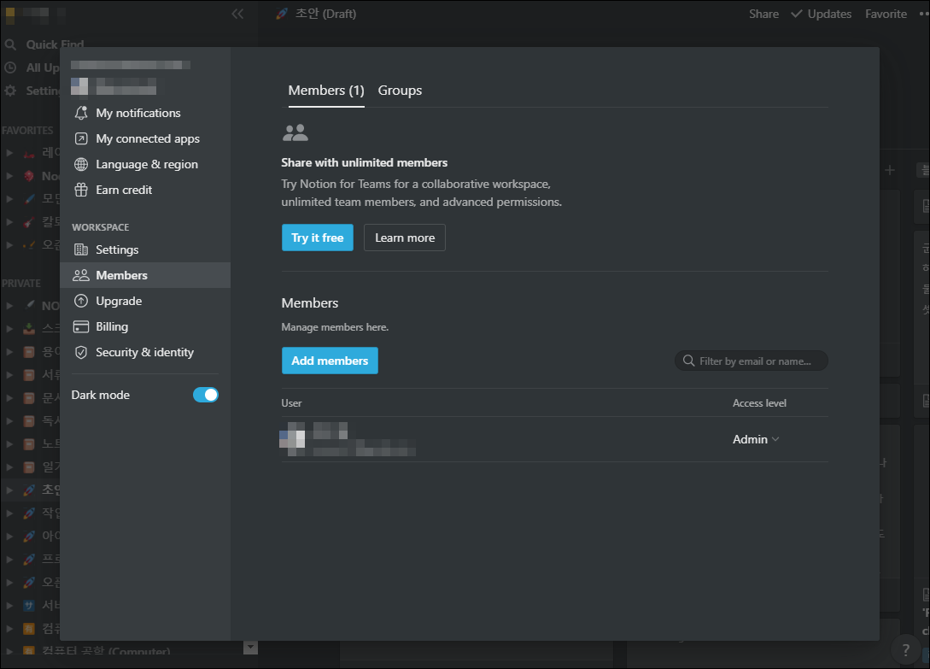This screenshot has width=930, height=669.
Task: Click the globe language icon
Action: coord(81,164)
